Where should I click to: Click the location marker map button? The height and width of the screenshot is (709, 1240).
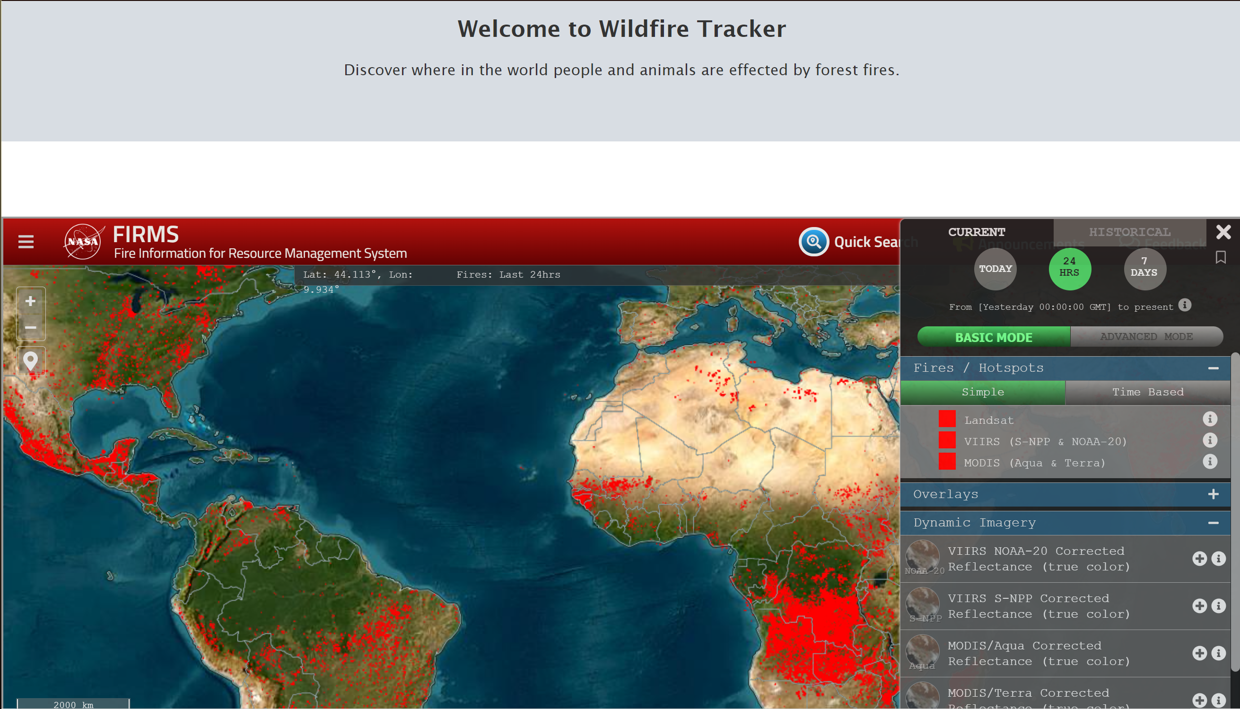pos(30,361)
